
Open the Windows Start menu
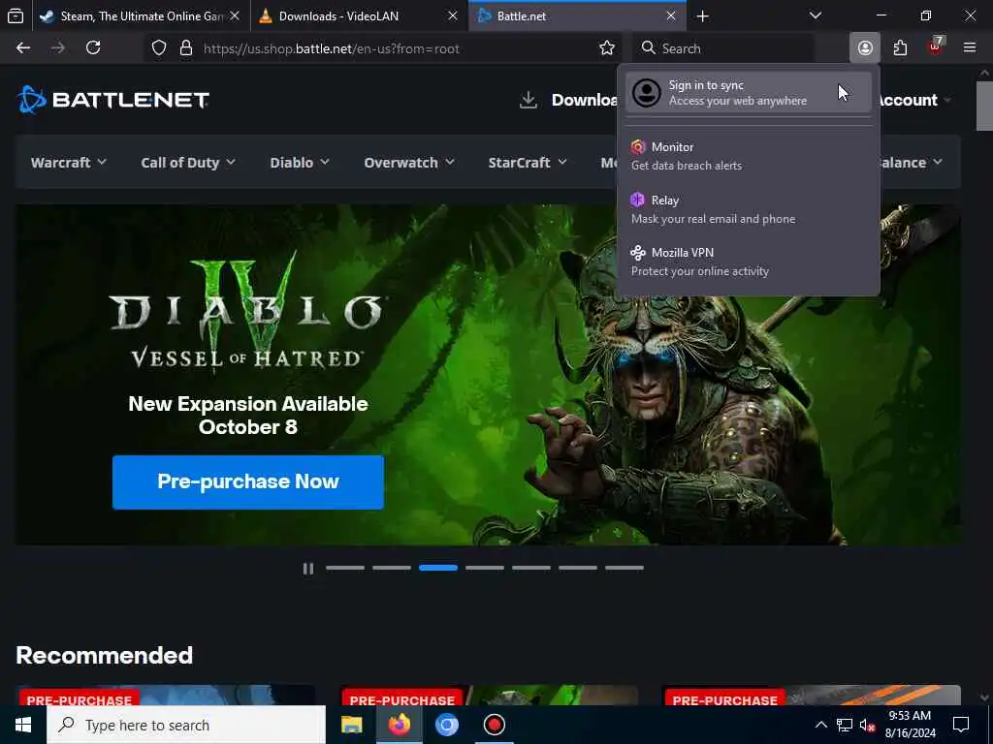pyautogui.click(x=23, y=725)
